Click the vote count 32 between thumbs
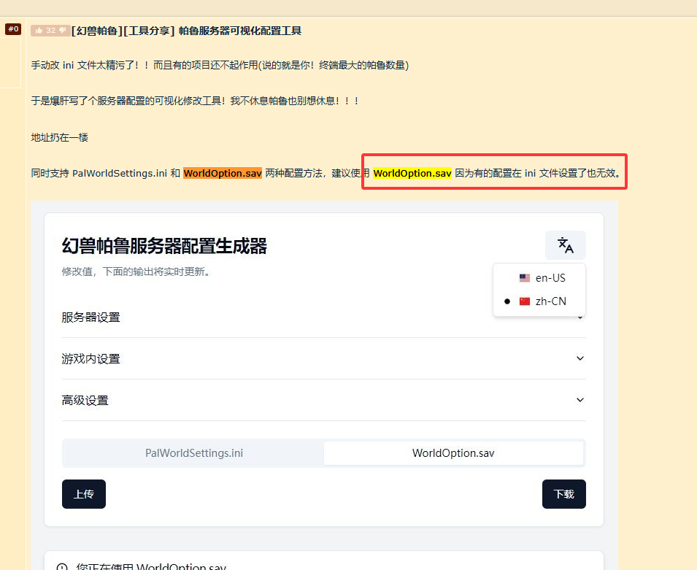Screen dimensions: 697x570 (50, 31)
